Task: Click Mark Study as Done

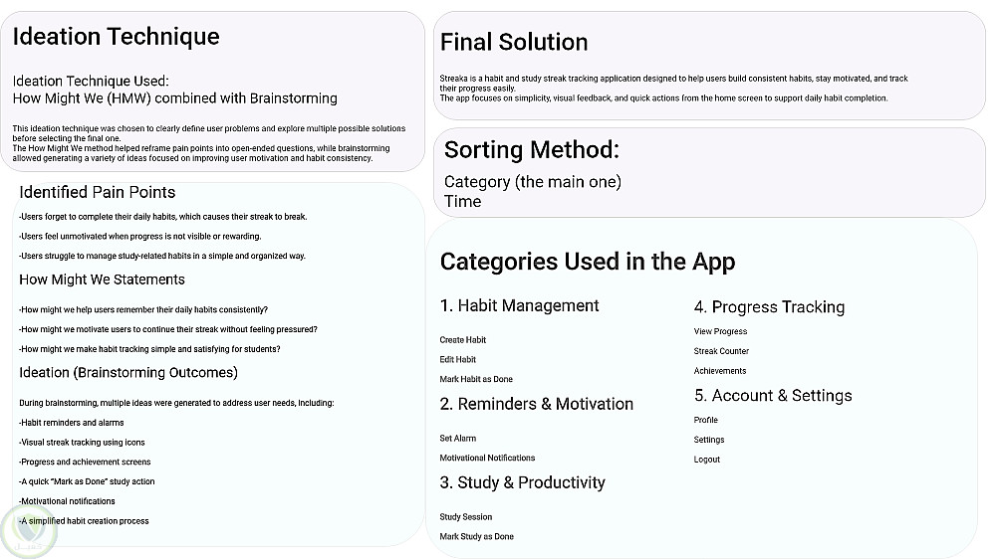Action: tap(477, 537)
